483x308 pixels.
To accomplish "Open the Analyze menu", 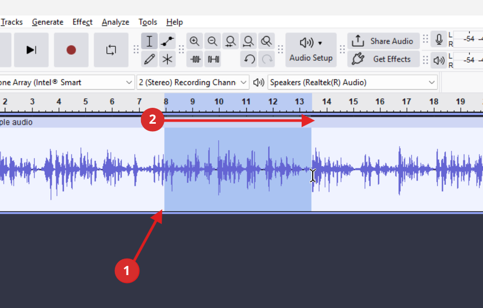I will [115, 22].
